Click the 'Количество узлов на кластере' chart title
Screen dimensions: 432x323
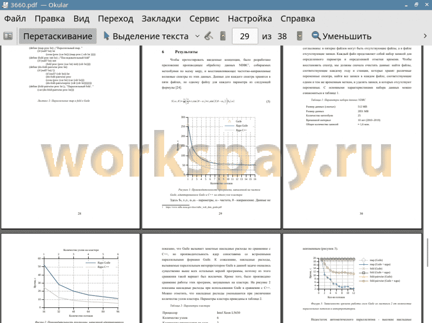(81, 250)
